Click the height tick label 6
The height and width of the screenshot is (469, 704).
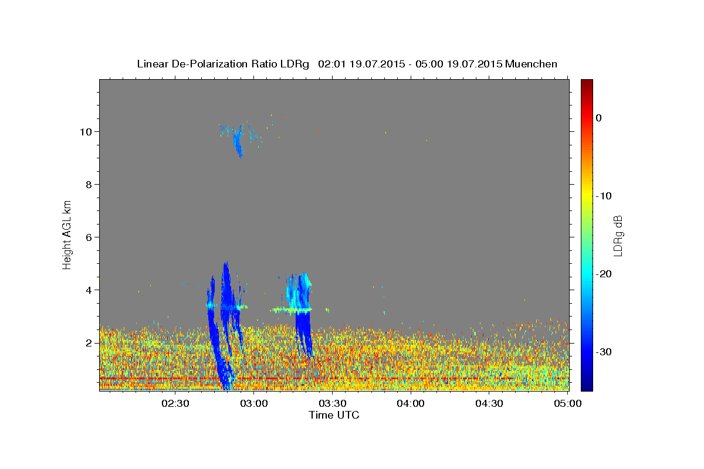point(90,237)
